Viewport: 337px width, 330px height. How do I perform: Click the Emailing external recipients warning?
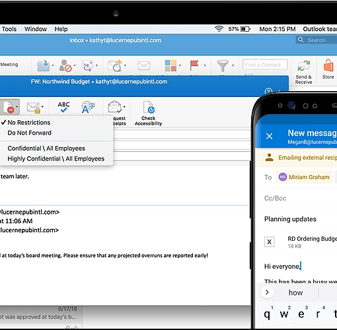296,158
